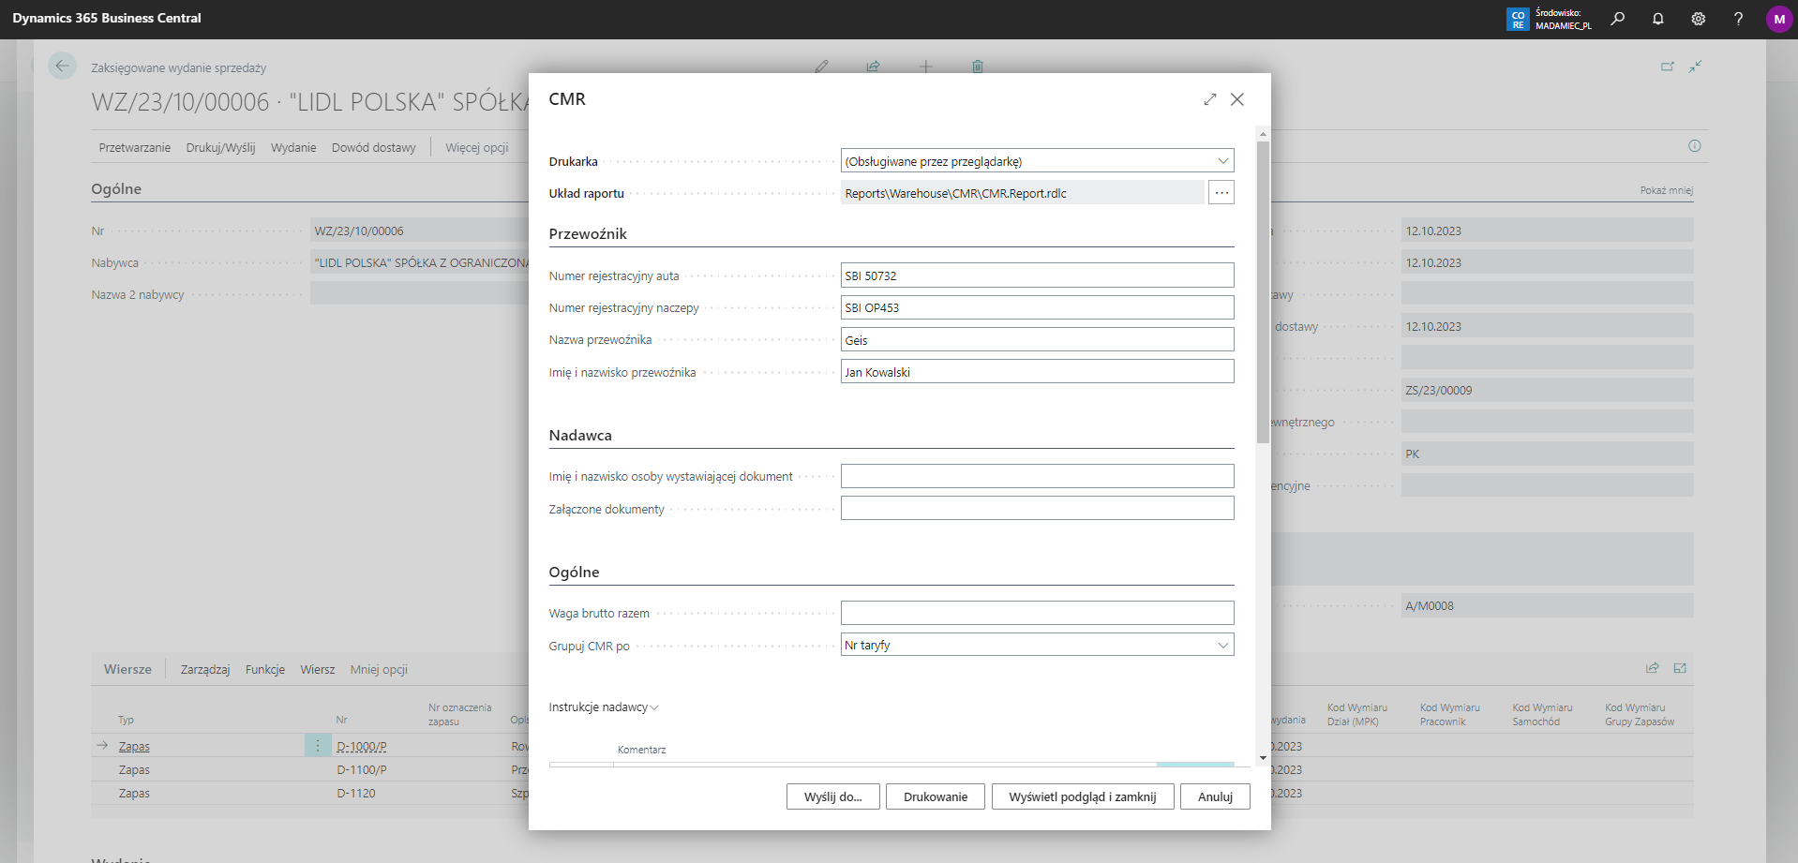
Task: Click Dynamics 365 Business Central title
Action: point(107,18)
